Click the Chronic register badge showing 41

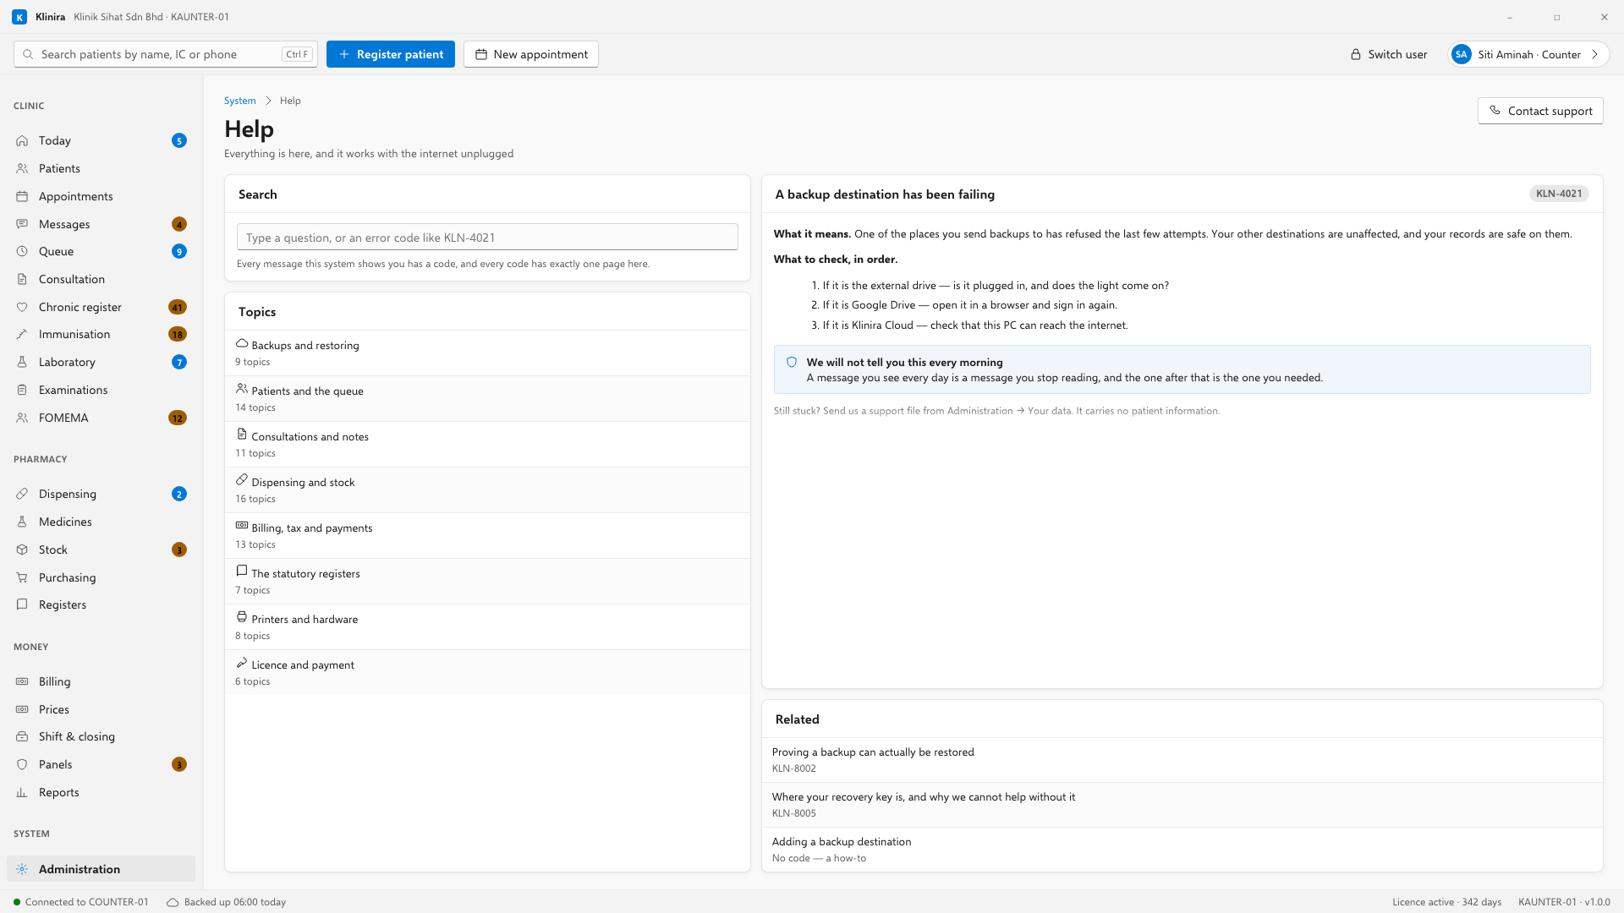point(178,307)
